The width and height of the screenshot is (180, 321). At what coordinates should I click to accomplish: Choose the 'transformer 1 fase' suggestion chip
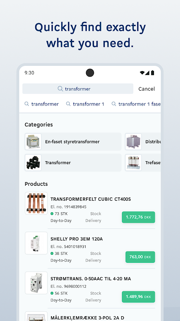[x=136, y=104]
